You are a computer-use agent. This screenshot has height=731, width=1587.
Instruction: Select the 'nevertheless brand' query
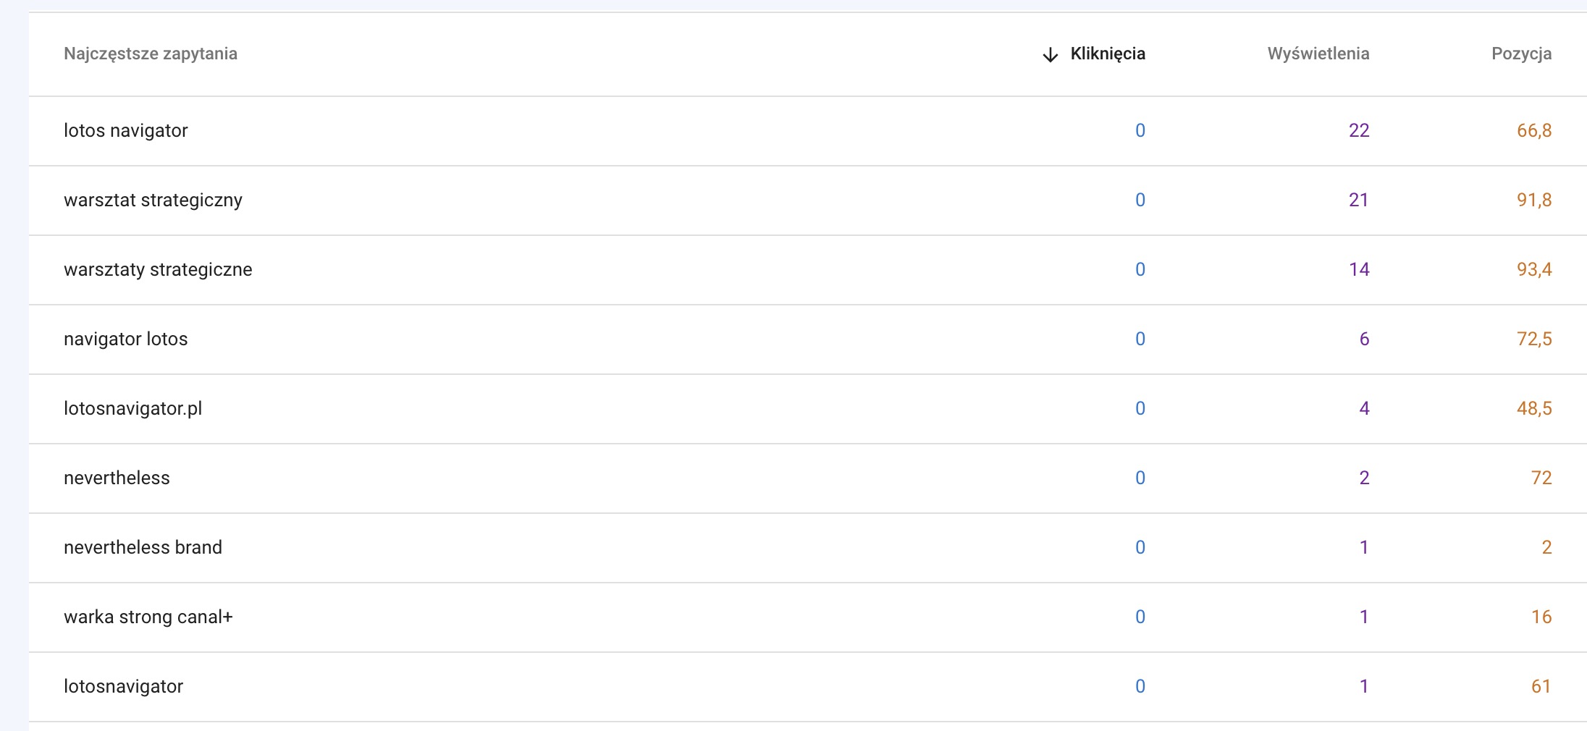pyautogui.click(x=143, y=547)
